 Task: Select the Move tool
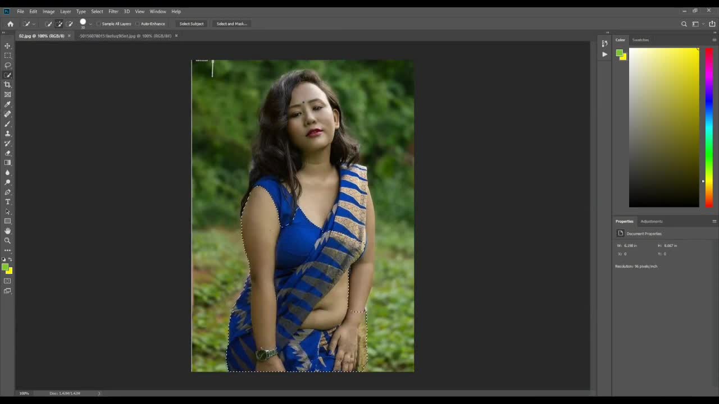(7, 45)
